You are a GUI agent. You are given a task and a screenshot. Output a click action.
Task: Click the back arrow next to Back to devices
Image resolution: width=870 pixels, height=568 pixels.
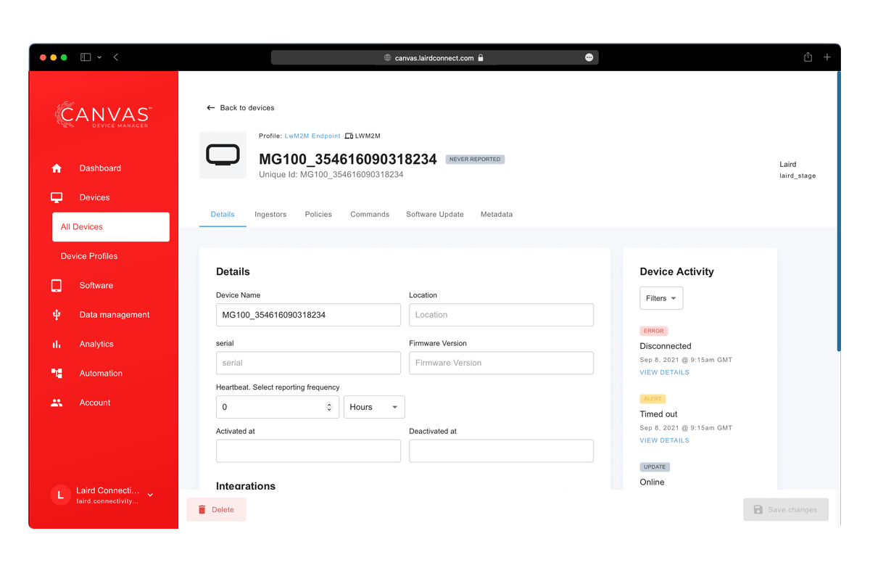pyautogui.click(x=211, y=108)
